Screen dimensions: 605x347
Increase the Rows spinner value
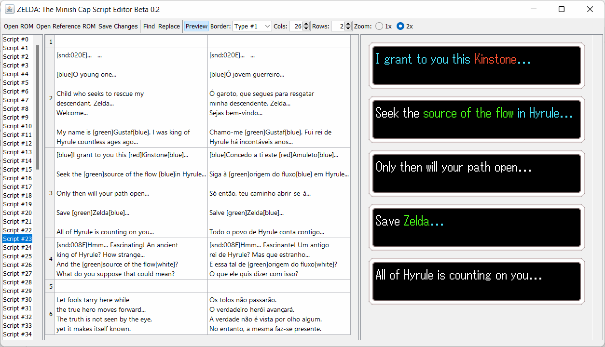(348, 24)
